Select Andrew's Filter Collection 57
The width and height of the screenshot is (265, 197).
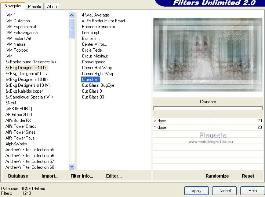30,161
